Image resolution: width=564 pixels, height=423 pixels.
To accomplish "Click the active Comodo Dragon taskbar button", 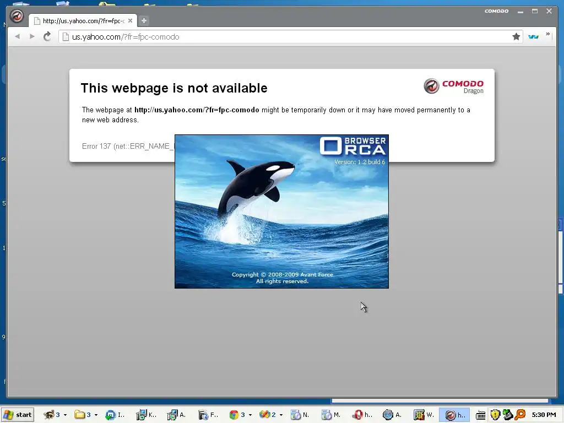I will [x=454, y=415].
